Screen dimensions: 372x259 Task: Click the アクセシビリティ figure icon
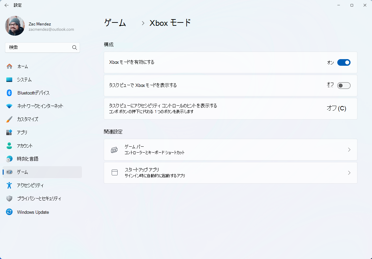(x=9, y=185)
